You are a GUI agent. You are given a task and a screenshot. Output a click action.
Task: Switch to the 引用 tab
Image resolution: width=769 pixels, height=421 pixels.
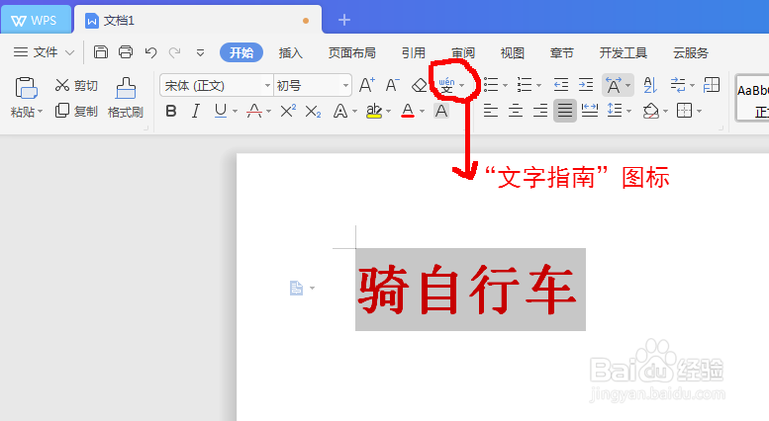414,52
